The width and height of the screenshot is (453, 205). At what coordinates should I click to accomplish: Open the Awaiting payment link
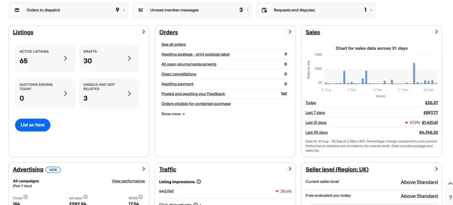177,84
